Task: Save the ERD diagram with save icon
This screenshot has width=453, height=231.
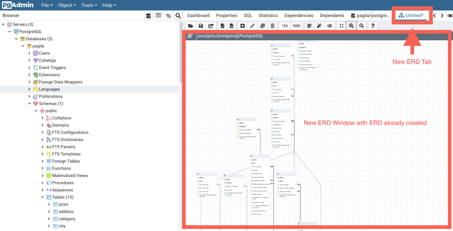Action: (x=201, y=26)
